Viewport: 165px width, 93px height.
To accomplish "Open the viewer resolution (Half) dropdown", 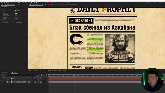I will 38,71.
